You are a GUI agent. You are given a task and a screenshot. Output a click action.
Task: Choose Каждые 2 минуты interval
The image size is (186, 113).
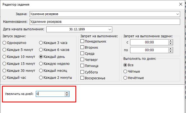41,77
